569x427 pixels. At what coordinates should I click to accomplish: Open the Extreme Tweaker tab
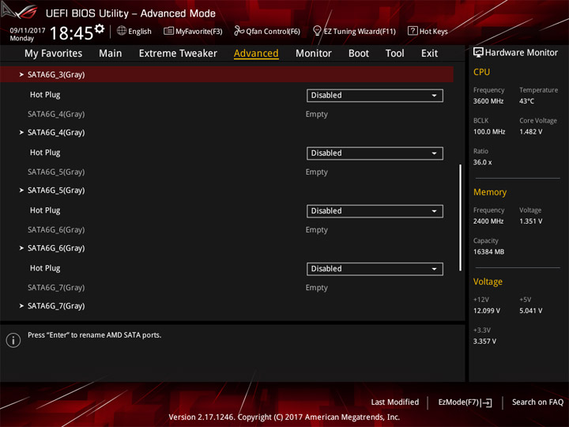[x=178, y=54]
